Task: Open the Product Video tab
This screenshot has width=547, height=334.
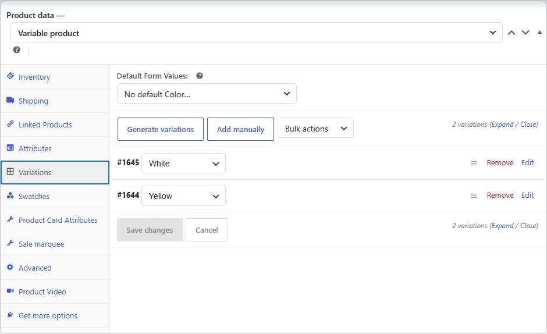Action: click(55, 292)
